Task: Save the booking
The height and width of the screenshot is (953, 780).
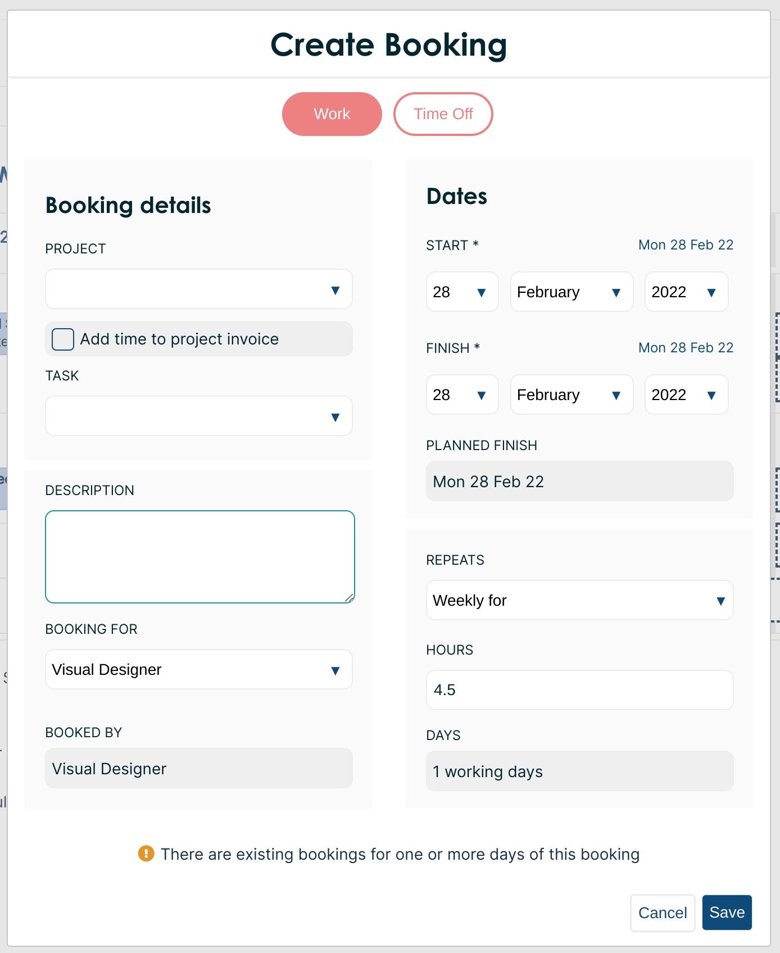Action: pyautogui.click(x=727, y=913)
